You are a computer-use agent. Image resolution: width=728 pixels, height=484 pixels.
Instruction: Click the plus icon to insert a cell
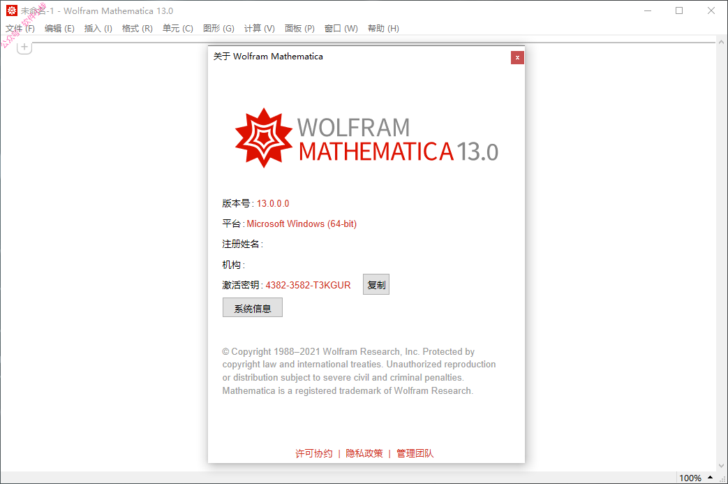pos(24,47)
